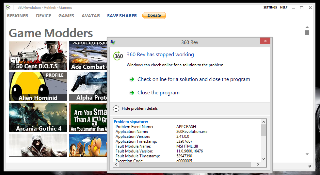Open SETTINGS in the title bar
This screenshot has width=320, height=175.
tap(270, 8)
